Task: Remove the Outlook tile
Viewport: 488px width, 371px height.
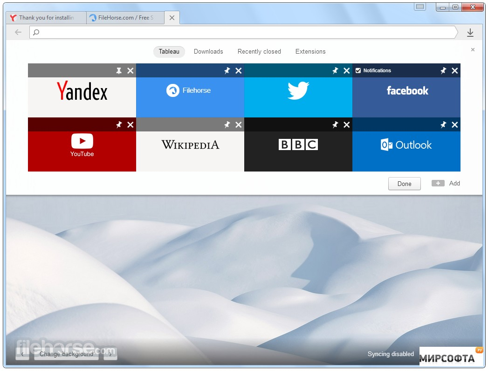Action: [455, 125]
